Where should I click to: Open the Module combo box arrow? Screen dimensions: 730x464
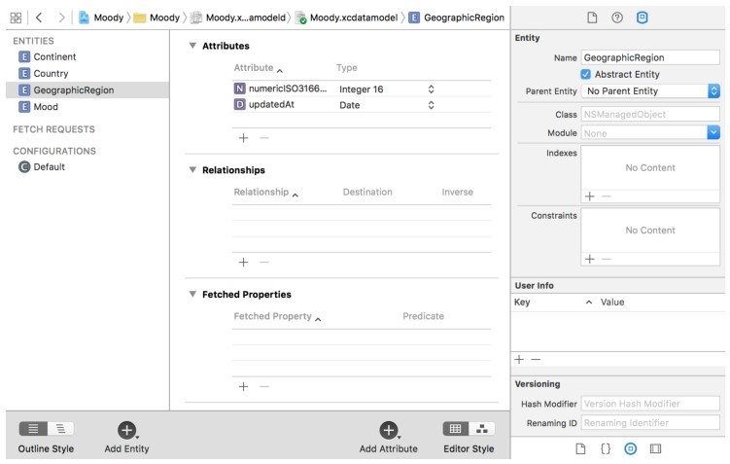[713, 132]
